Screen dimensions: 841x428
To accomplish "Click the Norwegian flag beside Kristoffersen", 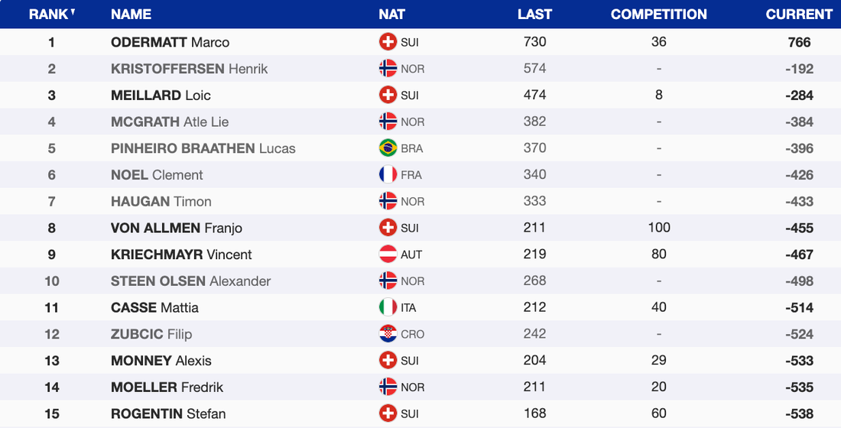I will coord(388,69).
